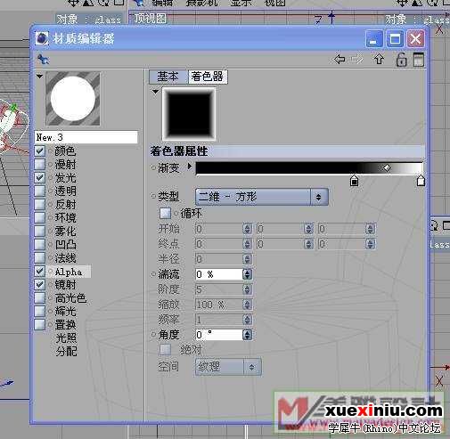This screenshot has width=450, height=439.
Task: Click the up arrow navigation icon
Action: pos(379,60)
